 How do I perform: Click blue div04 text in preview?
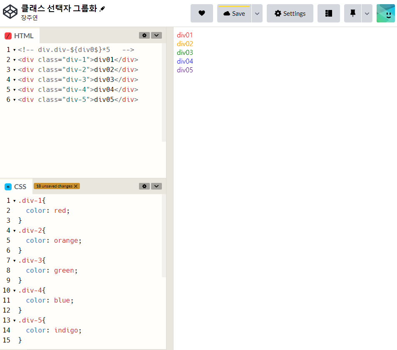click(x=185, y=61)
